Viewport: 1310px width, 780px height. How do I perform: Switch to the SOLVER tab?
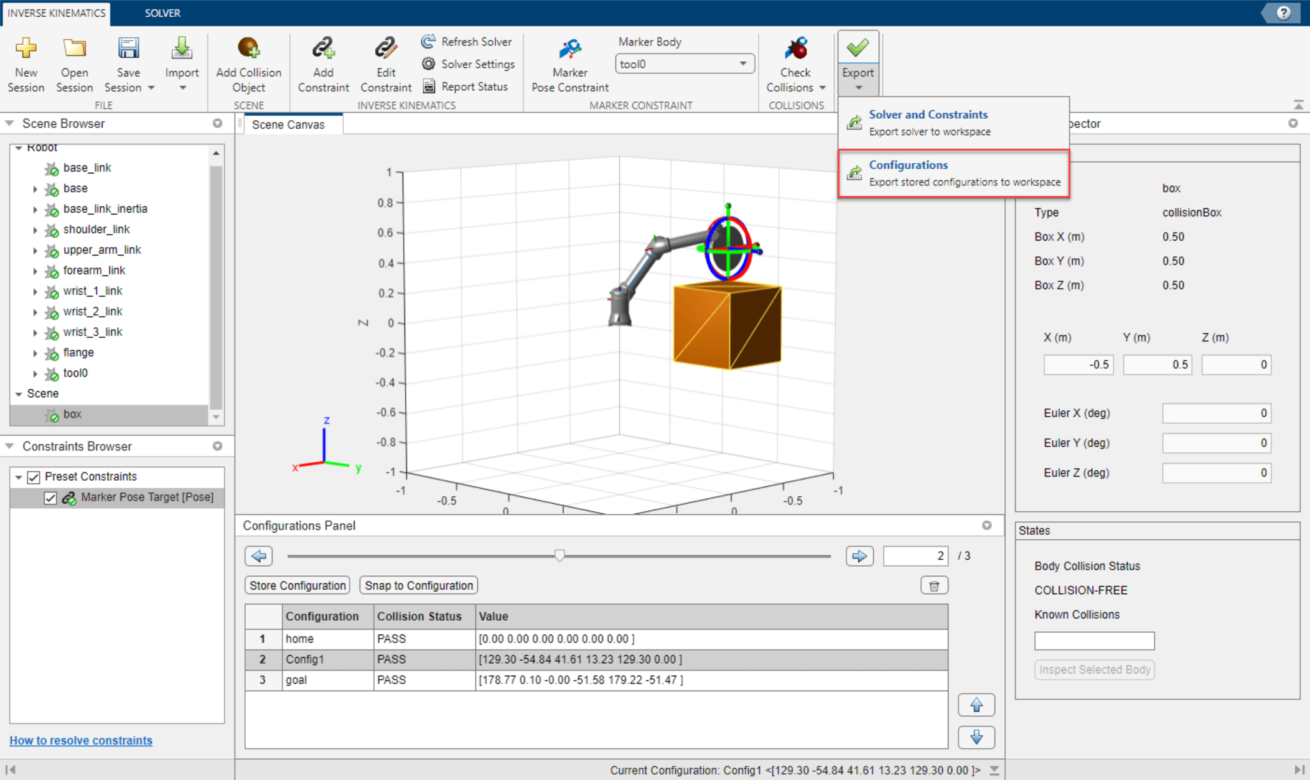click(x=162, y=13)
